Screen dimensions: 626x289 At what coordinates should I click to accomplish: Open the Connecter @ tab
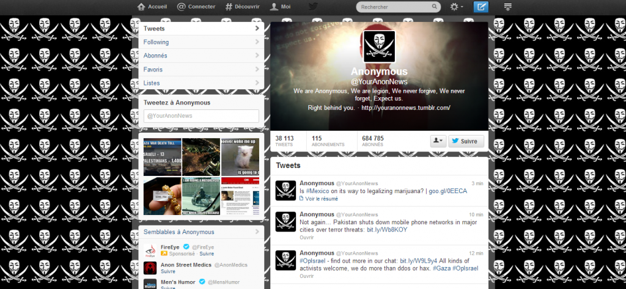point(196,7)
